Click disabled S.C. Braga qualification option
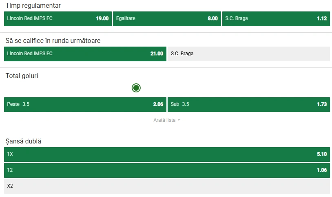Screen dimensions: 332x197 (x=248, y=54)
